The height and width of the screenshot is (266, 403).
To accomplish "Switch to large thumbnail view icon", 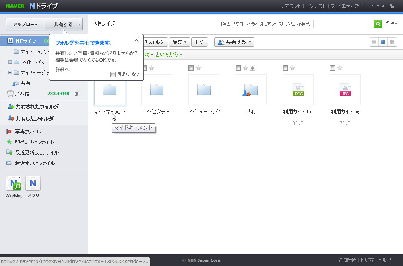I will (x=392, y=42).
